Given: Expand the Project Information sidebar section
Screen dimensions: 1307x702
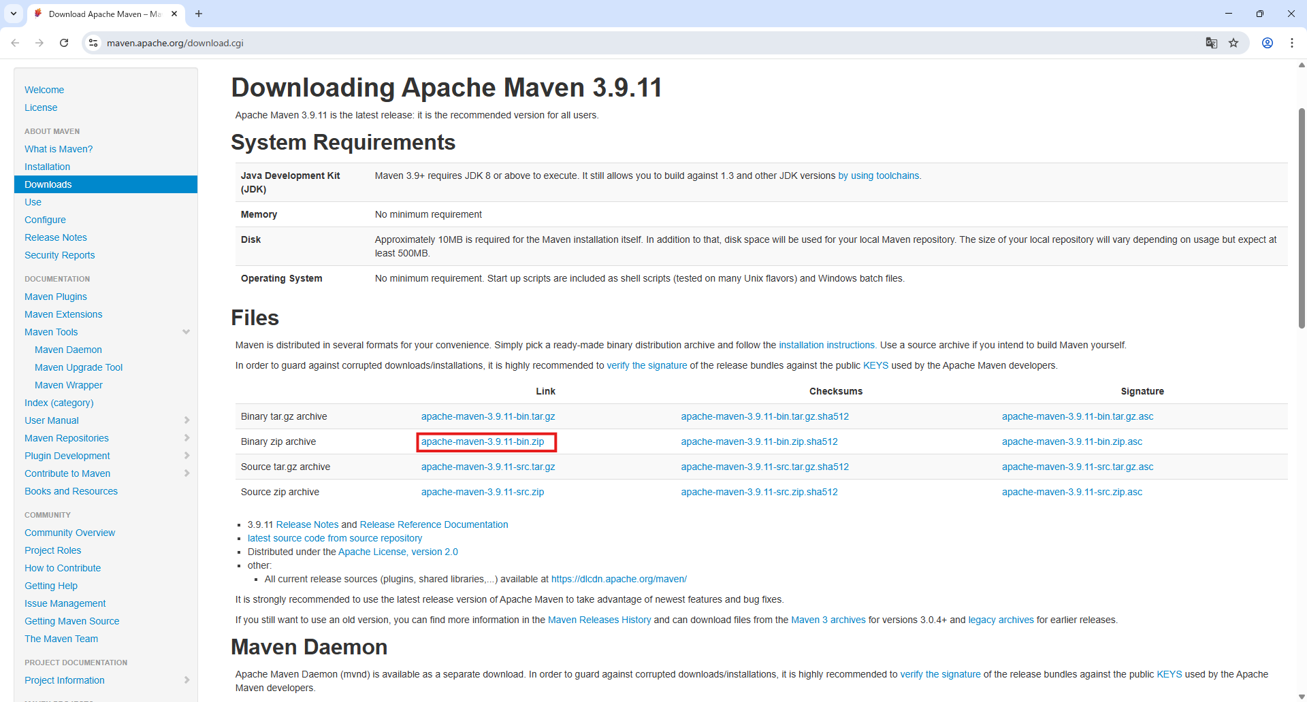Looking at the screenshot, I should 187,680.
